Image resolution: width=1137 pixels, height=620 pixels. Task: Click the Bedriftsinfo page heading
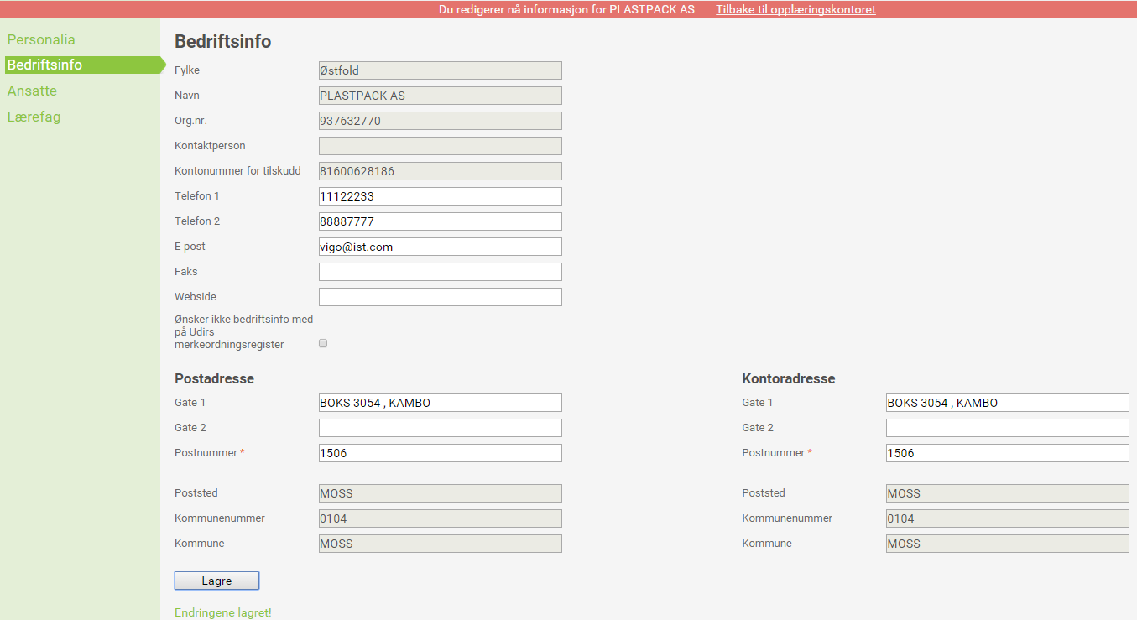tap(222, 41)
